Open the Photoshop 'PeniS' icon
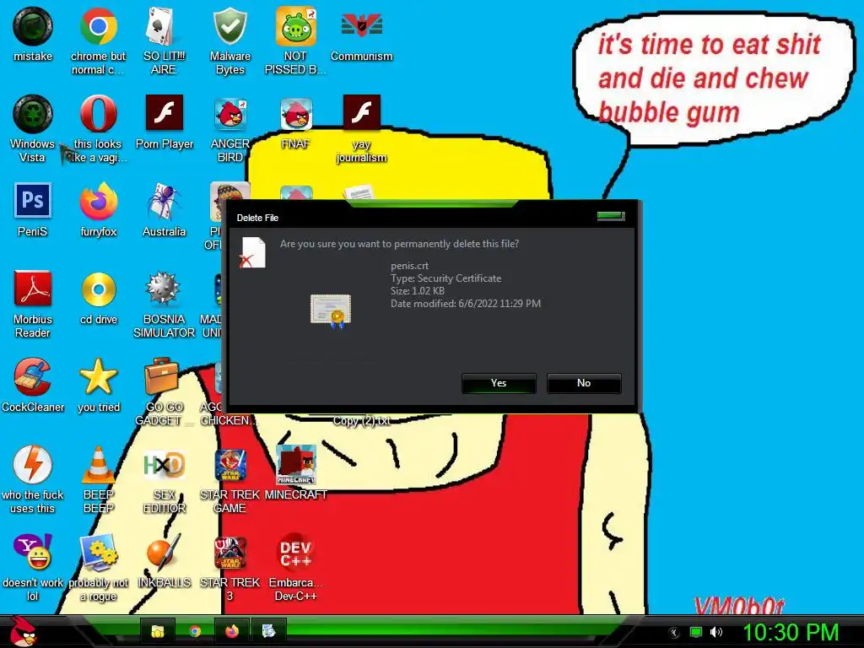The image size is (864, 648). [x=33, y=201]
